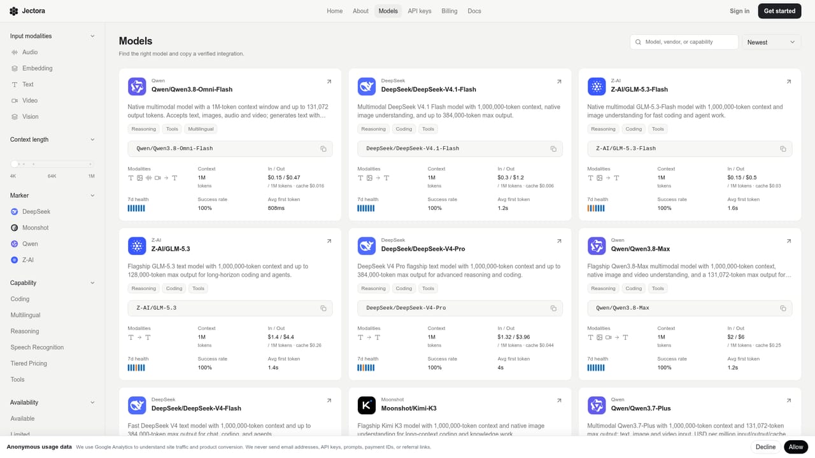Open GLM-5.3-Flash via its arrow icon

[x=789, y=81]
